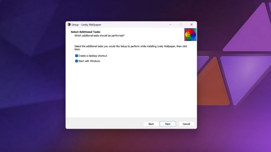Minimize the Setup - Lively Wallpaper window
This screenshot has height=152, width=271.
(170, 25)
